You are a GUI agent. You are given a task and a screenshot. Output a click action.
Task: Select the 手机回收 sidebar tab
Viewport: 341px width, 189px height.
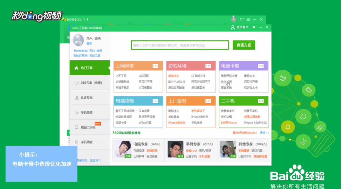(x=90, y=142)
